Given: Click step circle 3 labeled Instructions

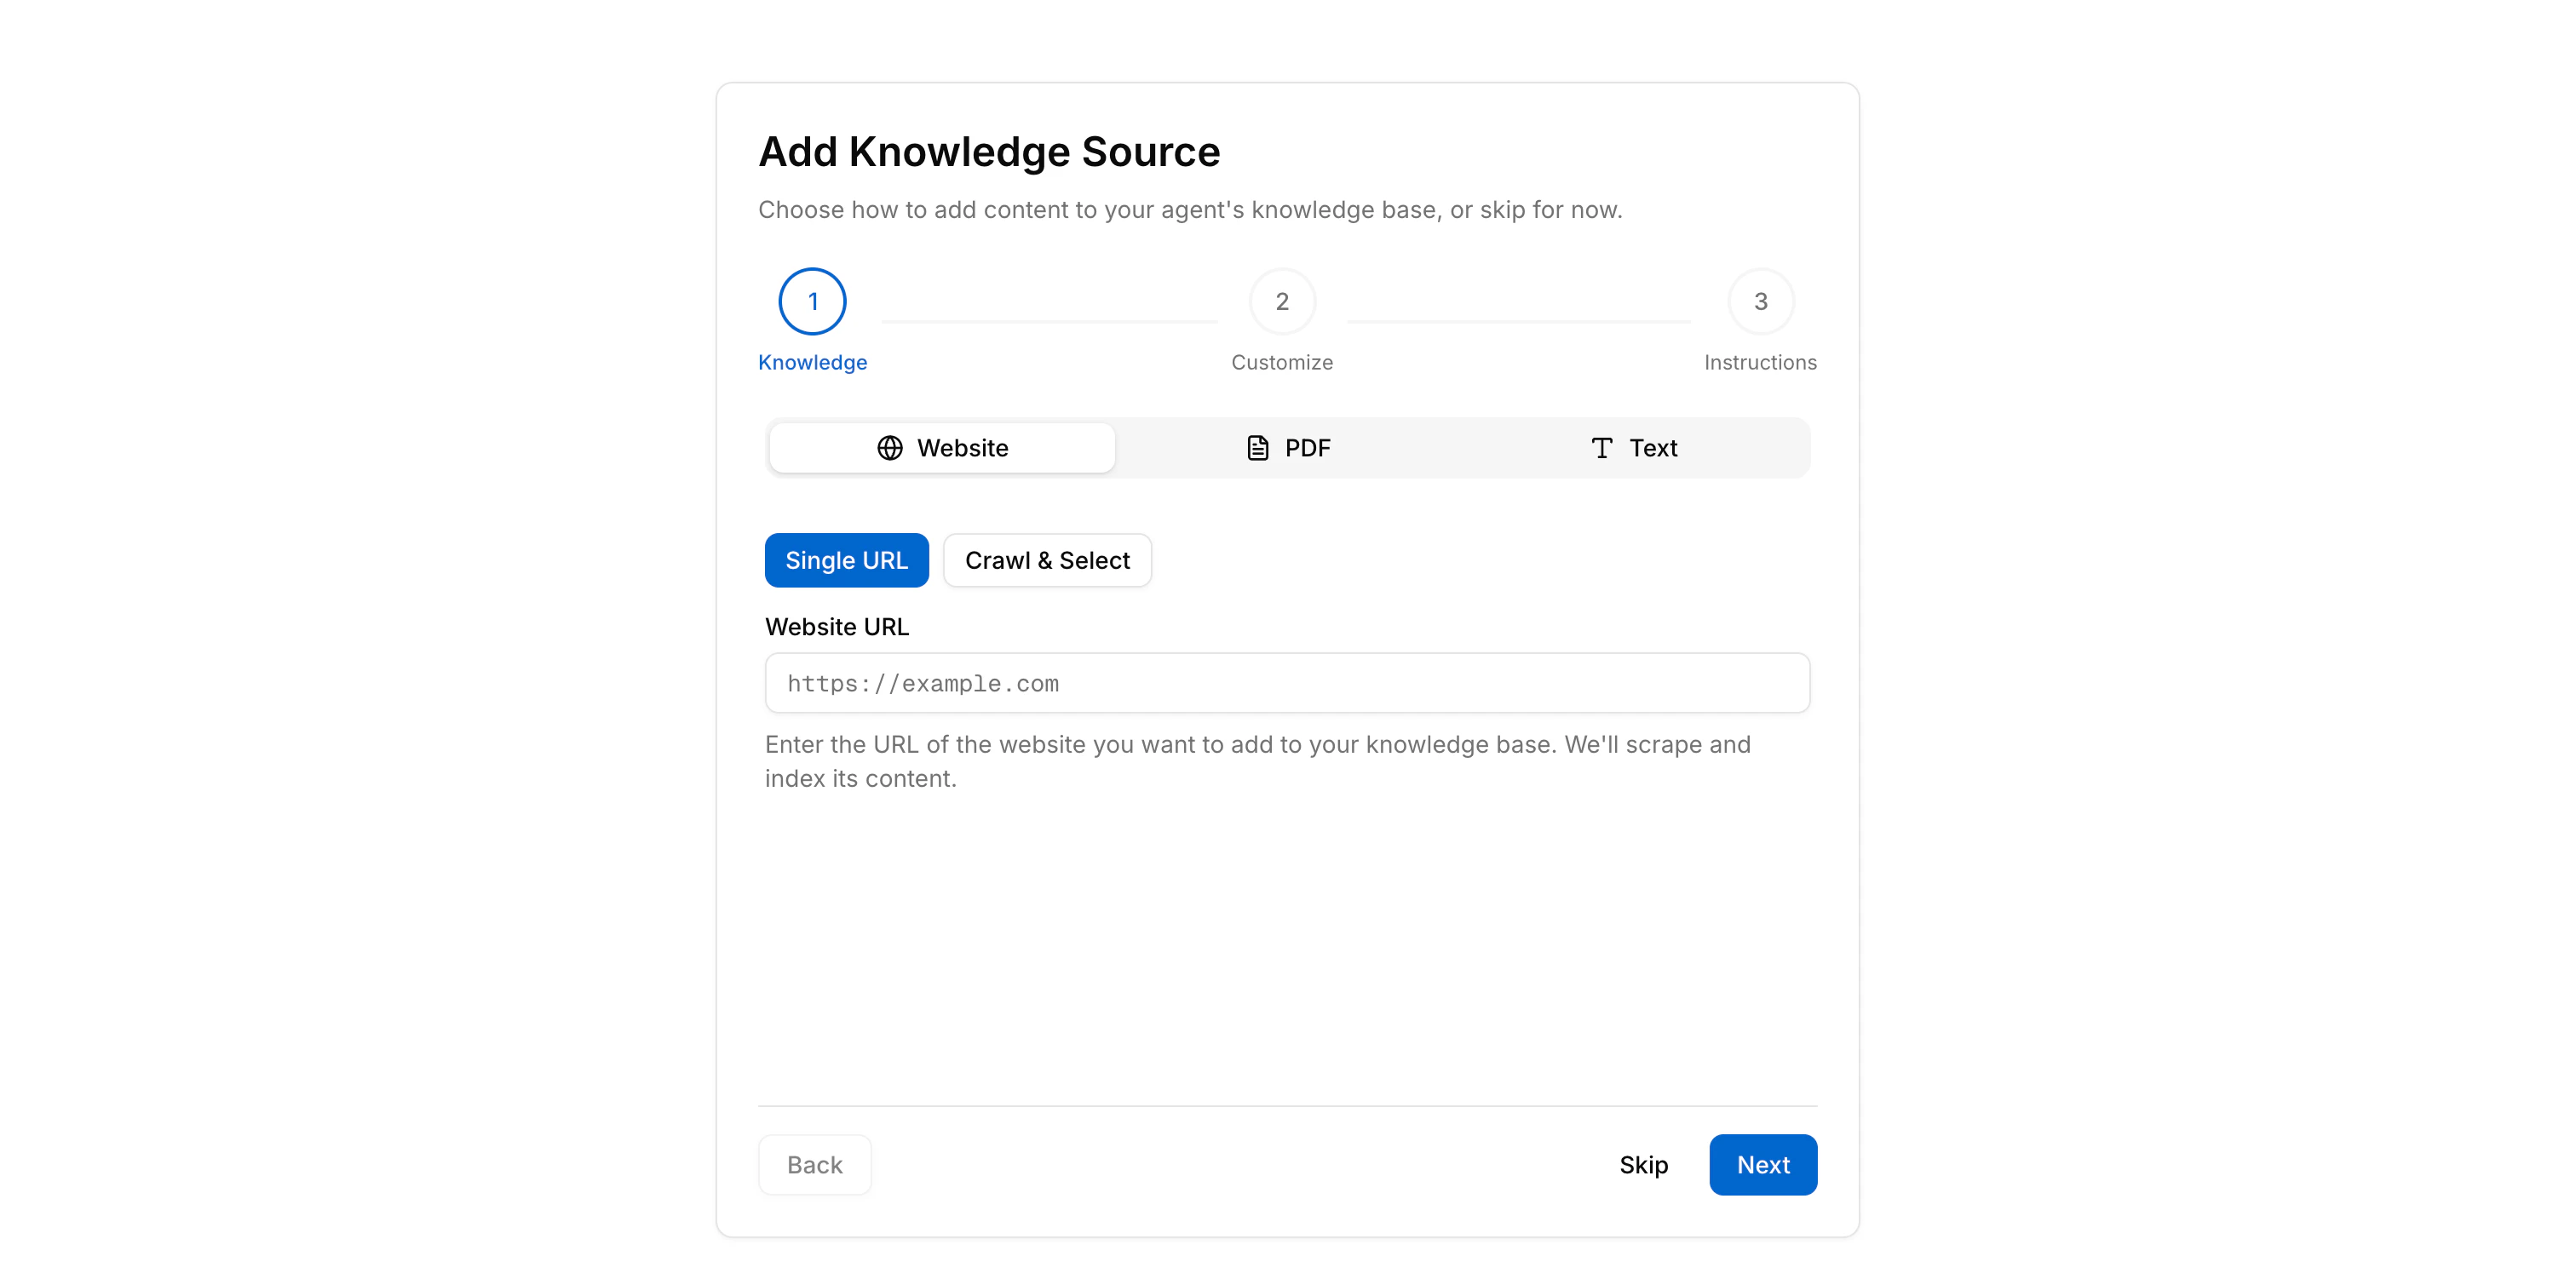Looking at the screenshot, I should pyautogui.click(x=1759, y=301).
